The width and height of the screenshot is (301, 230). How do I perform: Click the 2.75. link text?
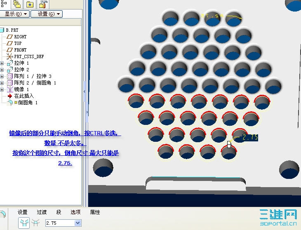(x=65, y=163)
